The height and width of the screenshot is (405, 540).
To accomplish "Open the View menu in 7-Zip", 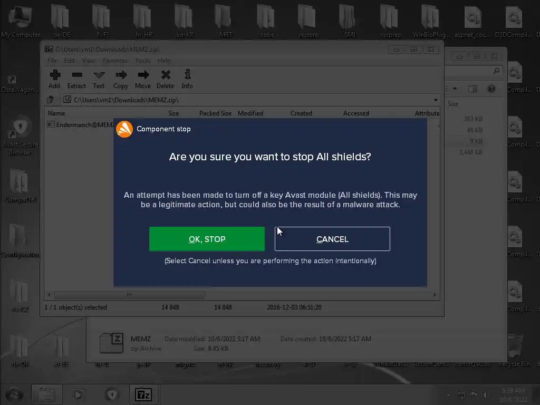I will coord(89,61).
